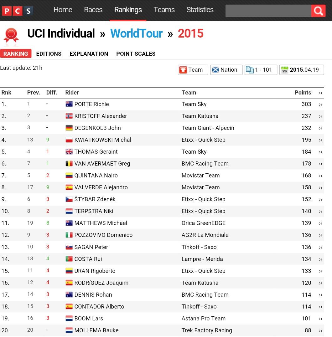This screenshot has height=337, width=332.
Task: Click the 2015 breadcrumb link
Action: pos(191,33)
